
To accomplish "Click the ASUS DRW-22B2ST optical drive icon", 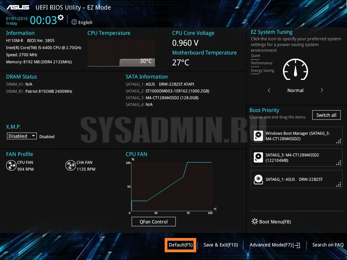I will coord(259,179).
